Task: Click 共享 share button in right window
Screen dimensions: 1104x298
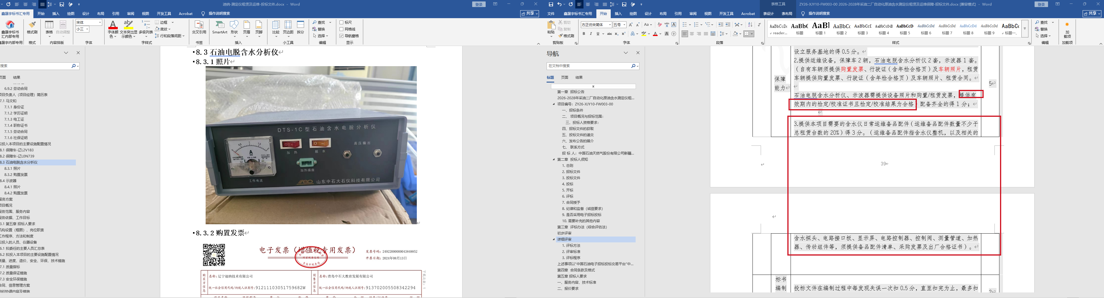Action: coord(1092,14)
